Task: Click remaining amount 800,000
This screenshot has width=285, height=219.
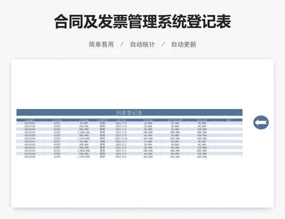Action: pyautogui.click(x=202, y=132)
